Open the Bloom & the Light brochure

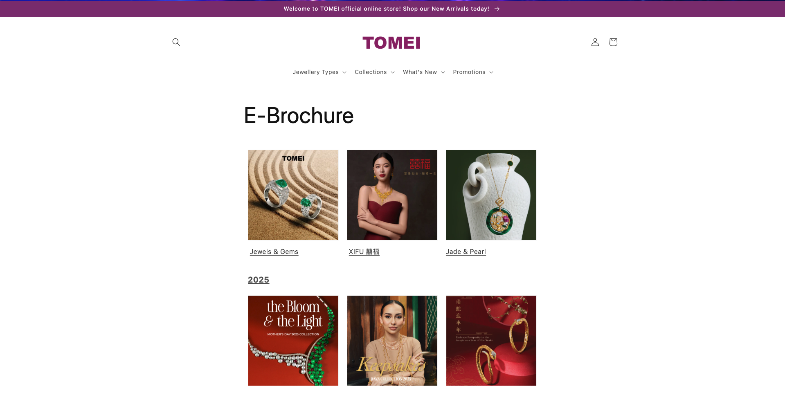(293, 341)
